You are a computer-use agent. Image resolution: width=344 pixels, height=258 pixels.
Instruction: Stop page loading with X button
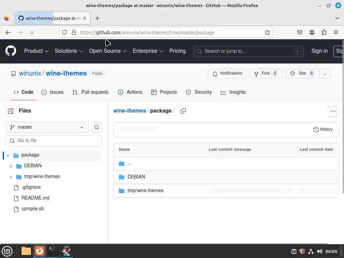tap(32, 33)
